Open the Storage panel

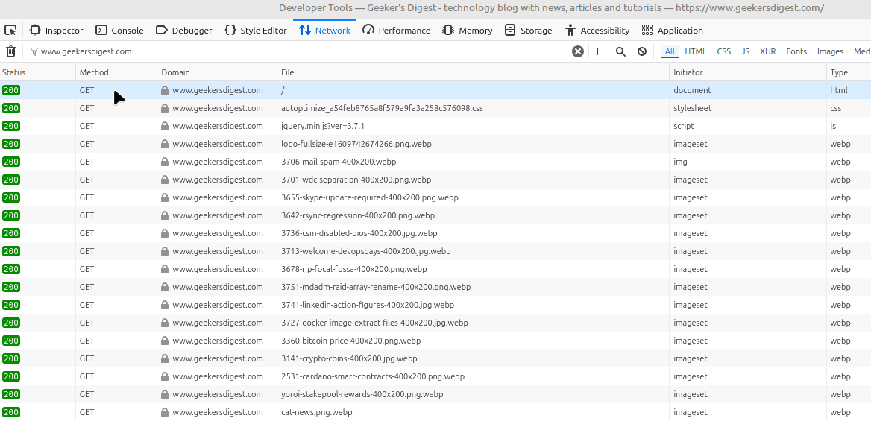click(528, 31)
